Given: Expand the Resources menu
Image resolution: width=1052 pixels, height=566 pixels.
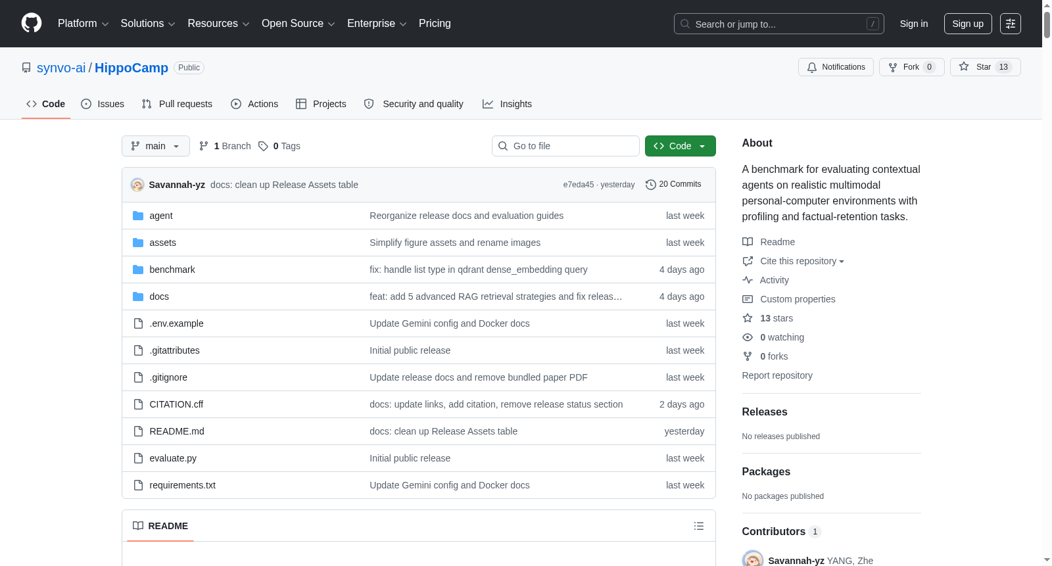Looking at the screenshot, I should click(x=218, y=24).
